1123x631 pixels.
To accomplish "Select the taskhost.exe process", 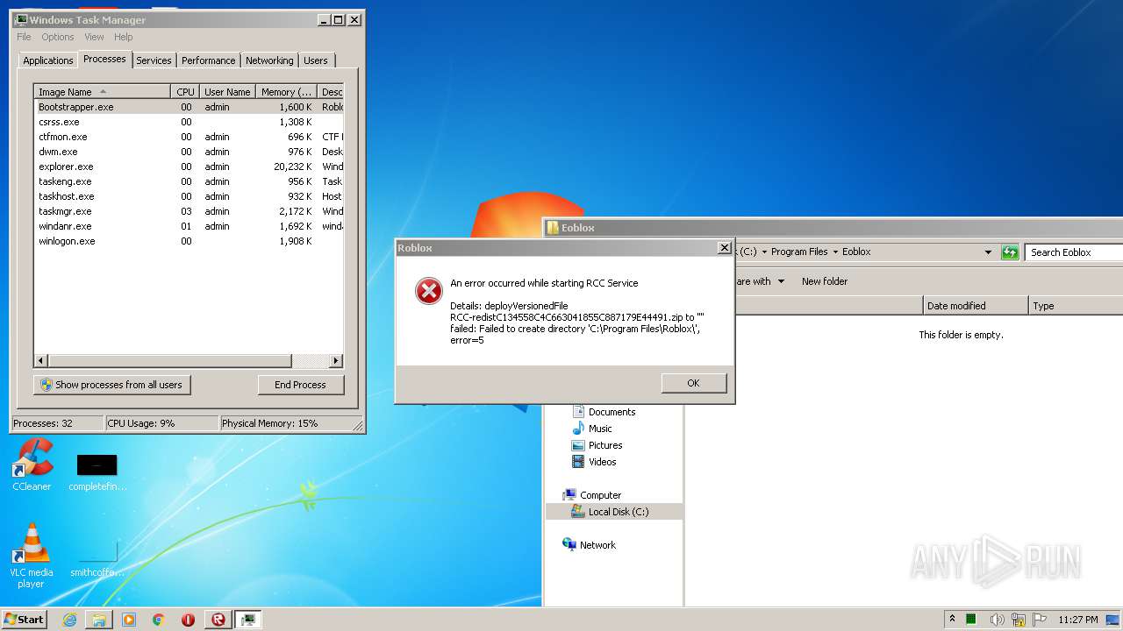I will point(189,196).
